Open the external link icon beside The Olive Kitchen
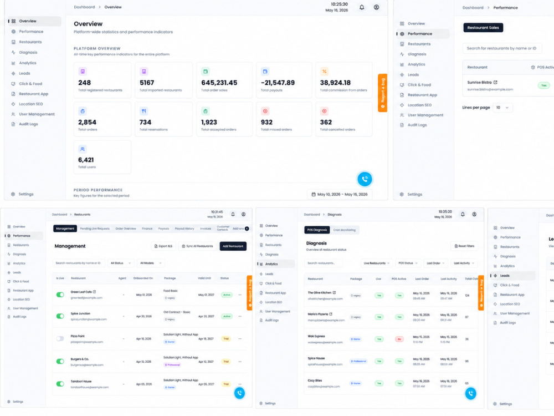 (x=334, y=292)
